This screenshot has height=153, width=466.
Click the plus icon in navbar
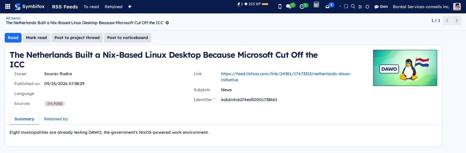coord(130,7)
